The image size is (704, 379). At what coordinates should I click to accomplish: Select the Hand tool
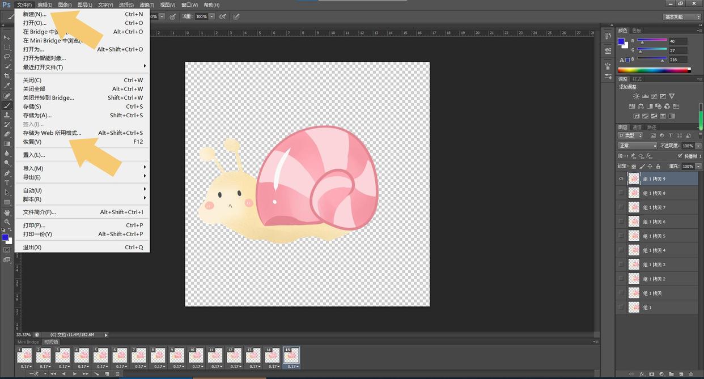(7, 212)
